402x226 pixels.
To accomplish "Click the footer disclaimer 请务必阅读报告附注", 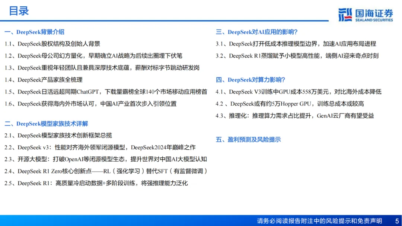I will click(319, 221).
